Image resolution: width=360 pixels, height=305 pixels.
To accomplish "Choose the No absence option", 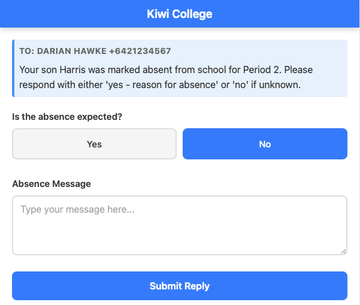I will coord(265,144).
